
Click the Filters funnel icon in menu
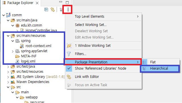click(69, 54)
